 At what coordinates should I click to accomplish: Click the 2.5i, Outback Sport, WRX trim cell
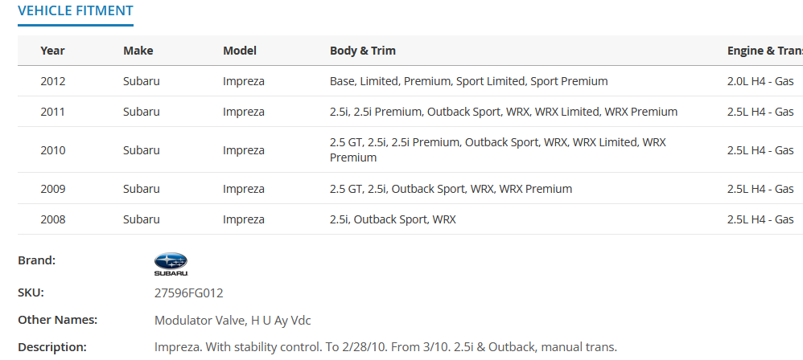pyautogui.click(x=393, y=219)
